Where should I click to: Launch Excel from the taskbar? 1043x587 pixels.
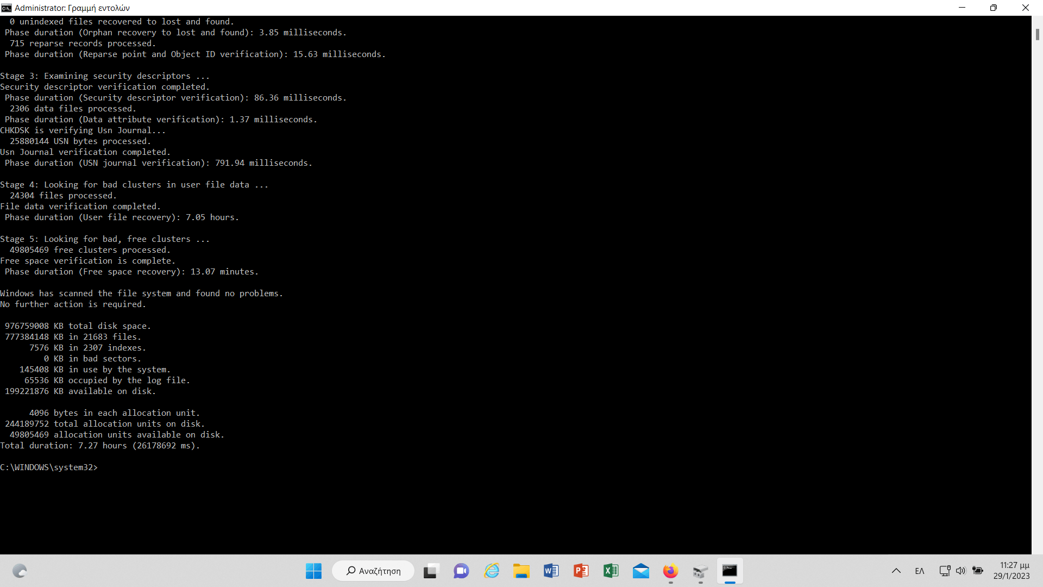611,571
